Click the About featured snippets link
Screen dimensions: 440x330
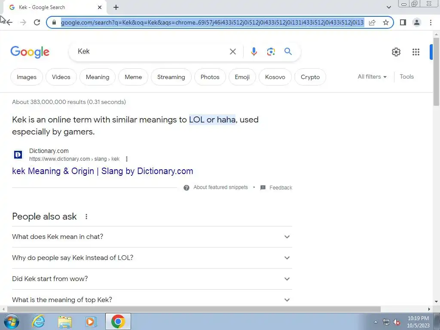[220, 187]
